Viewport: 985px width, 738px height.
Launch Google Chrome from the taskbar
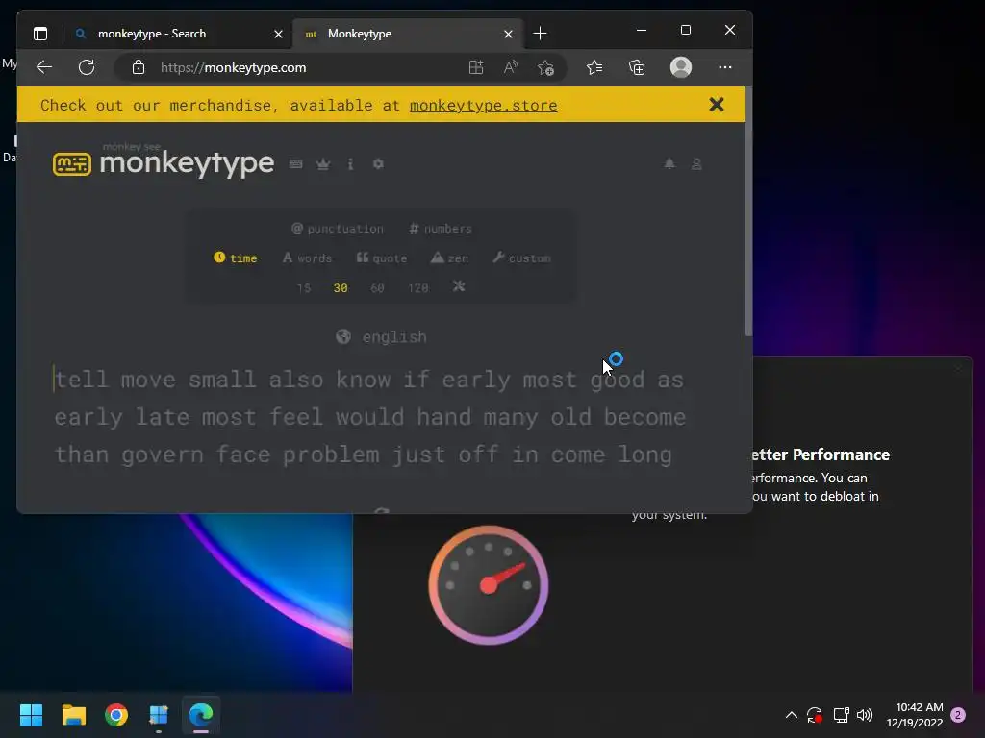click(x=116, y=715)
